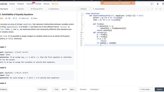Expand the Console panel
This screenshot has width=164, height=92.
pos(84,89)
